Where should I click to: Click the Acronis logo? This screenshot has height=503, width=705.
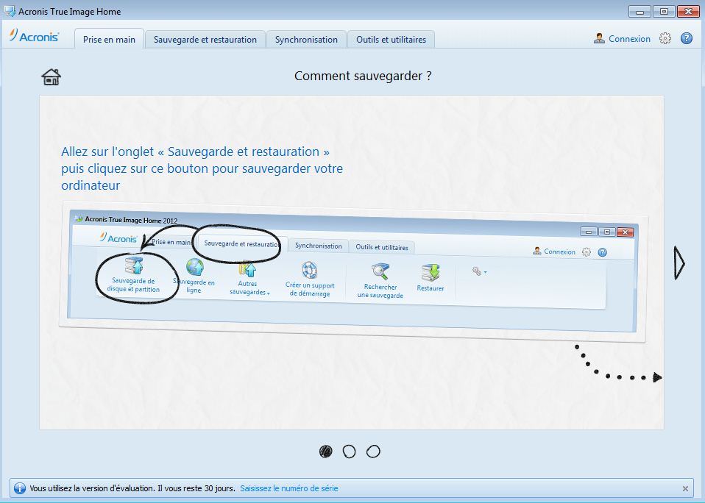coord(34,36)
